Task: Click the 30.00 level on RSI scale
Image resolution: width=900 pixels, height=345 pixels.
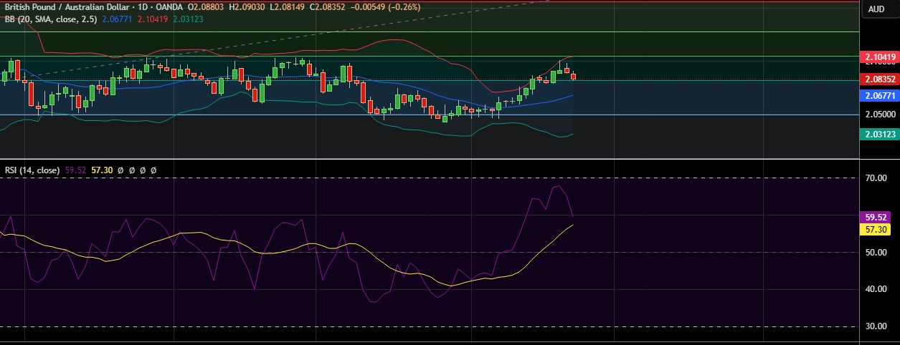Action: (876, 326)
